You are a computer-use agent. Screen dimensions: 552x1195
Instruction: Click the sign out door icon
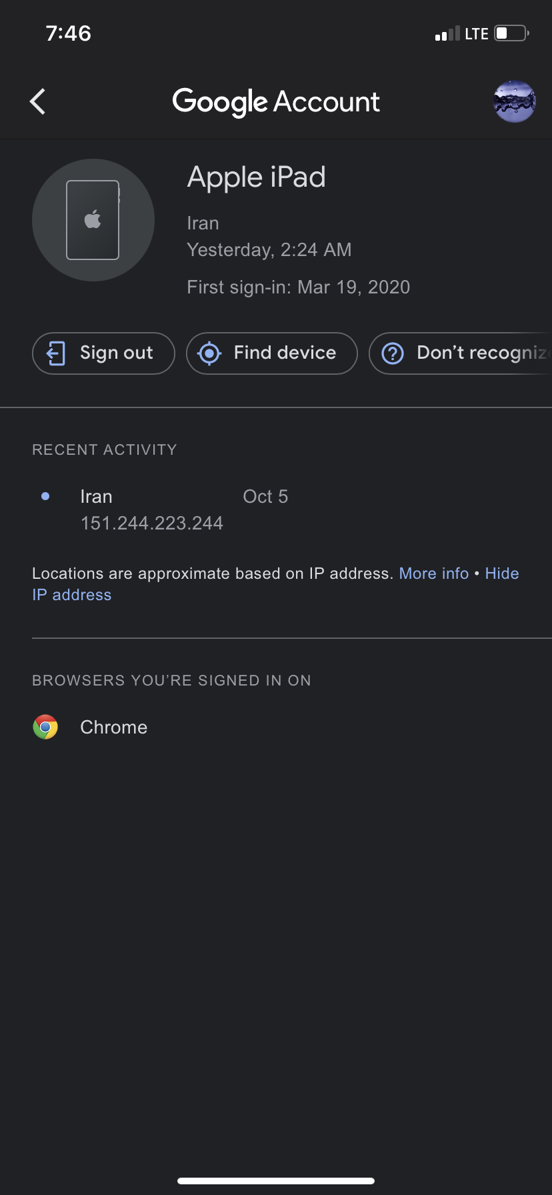(x=56, y=353)
